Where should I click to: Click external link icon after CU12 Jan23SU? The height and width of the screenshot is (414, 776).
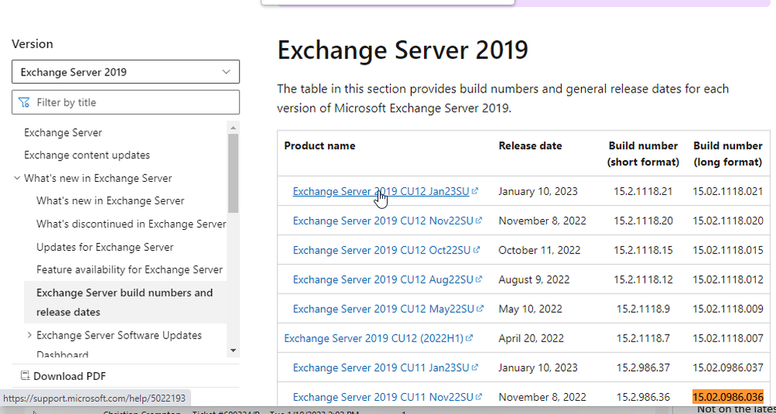[x=475, y=190]
